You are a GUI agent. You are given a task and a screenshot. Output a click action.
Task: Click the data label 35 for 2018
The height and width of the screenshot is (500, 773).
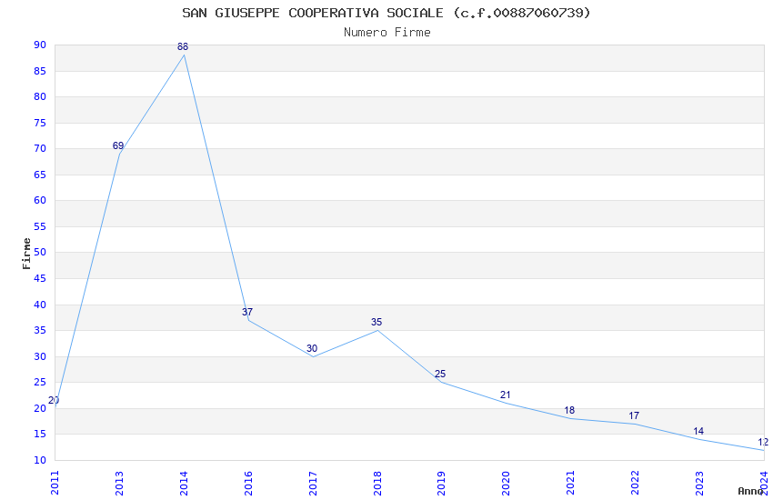pyautogui.click(x=376, y=322)
